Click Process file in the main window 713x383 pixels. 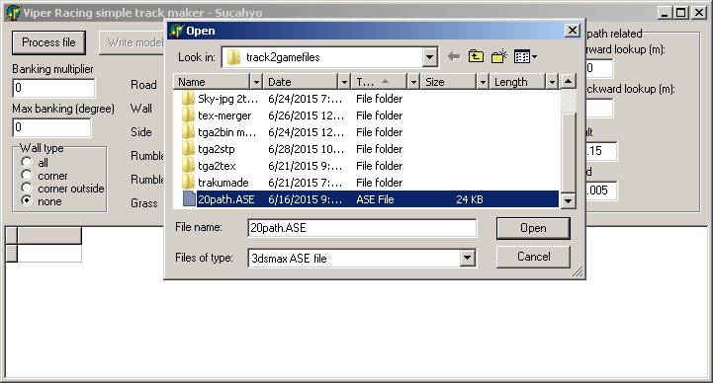[48, 42]
